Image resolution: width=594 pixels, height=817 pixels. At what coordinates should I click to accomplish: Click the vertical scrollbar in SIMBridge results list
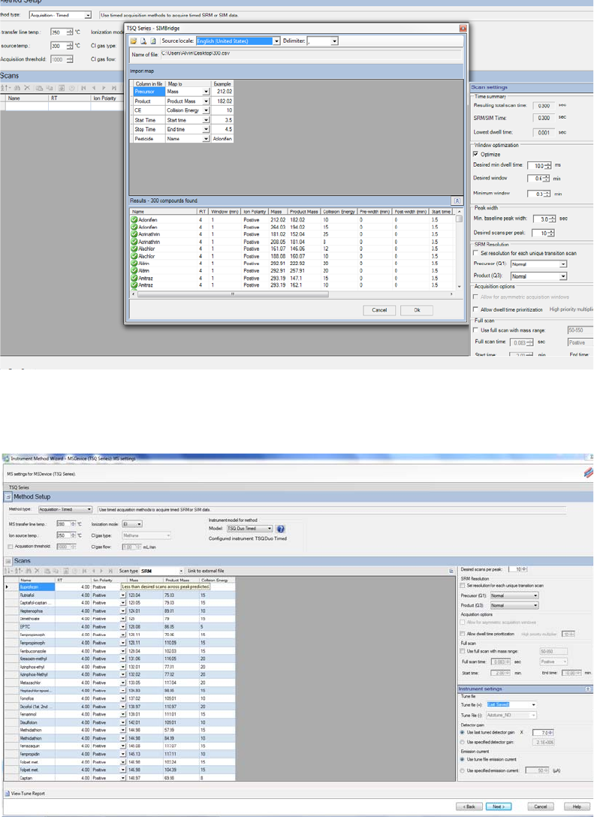(x=459, y=219)
